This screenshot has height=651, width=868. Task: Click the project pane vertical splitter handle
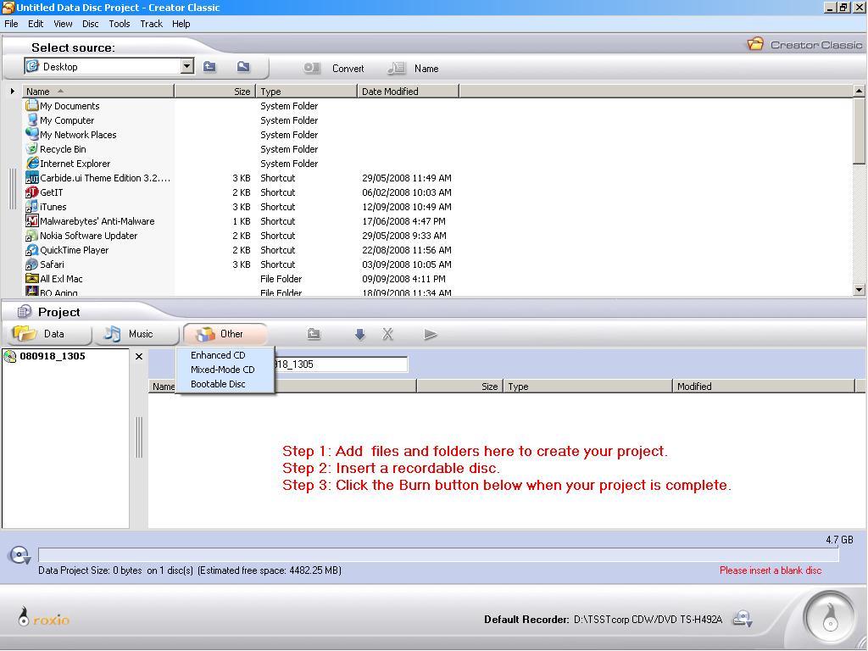[139, 437]
